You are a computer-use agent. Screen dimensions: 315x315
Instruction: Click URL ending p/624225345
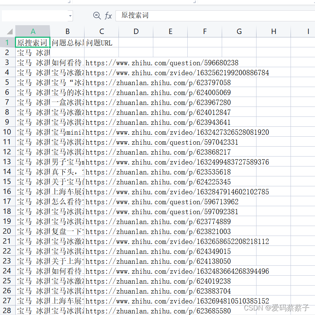[x=158, y=182]
